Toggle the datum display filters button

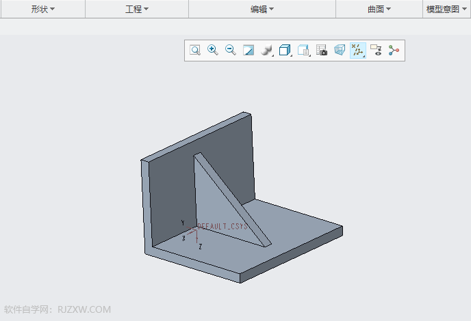point(357,51)
